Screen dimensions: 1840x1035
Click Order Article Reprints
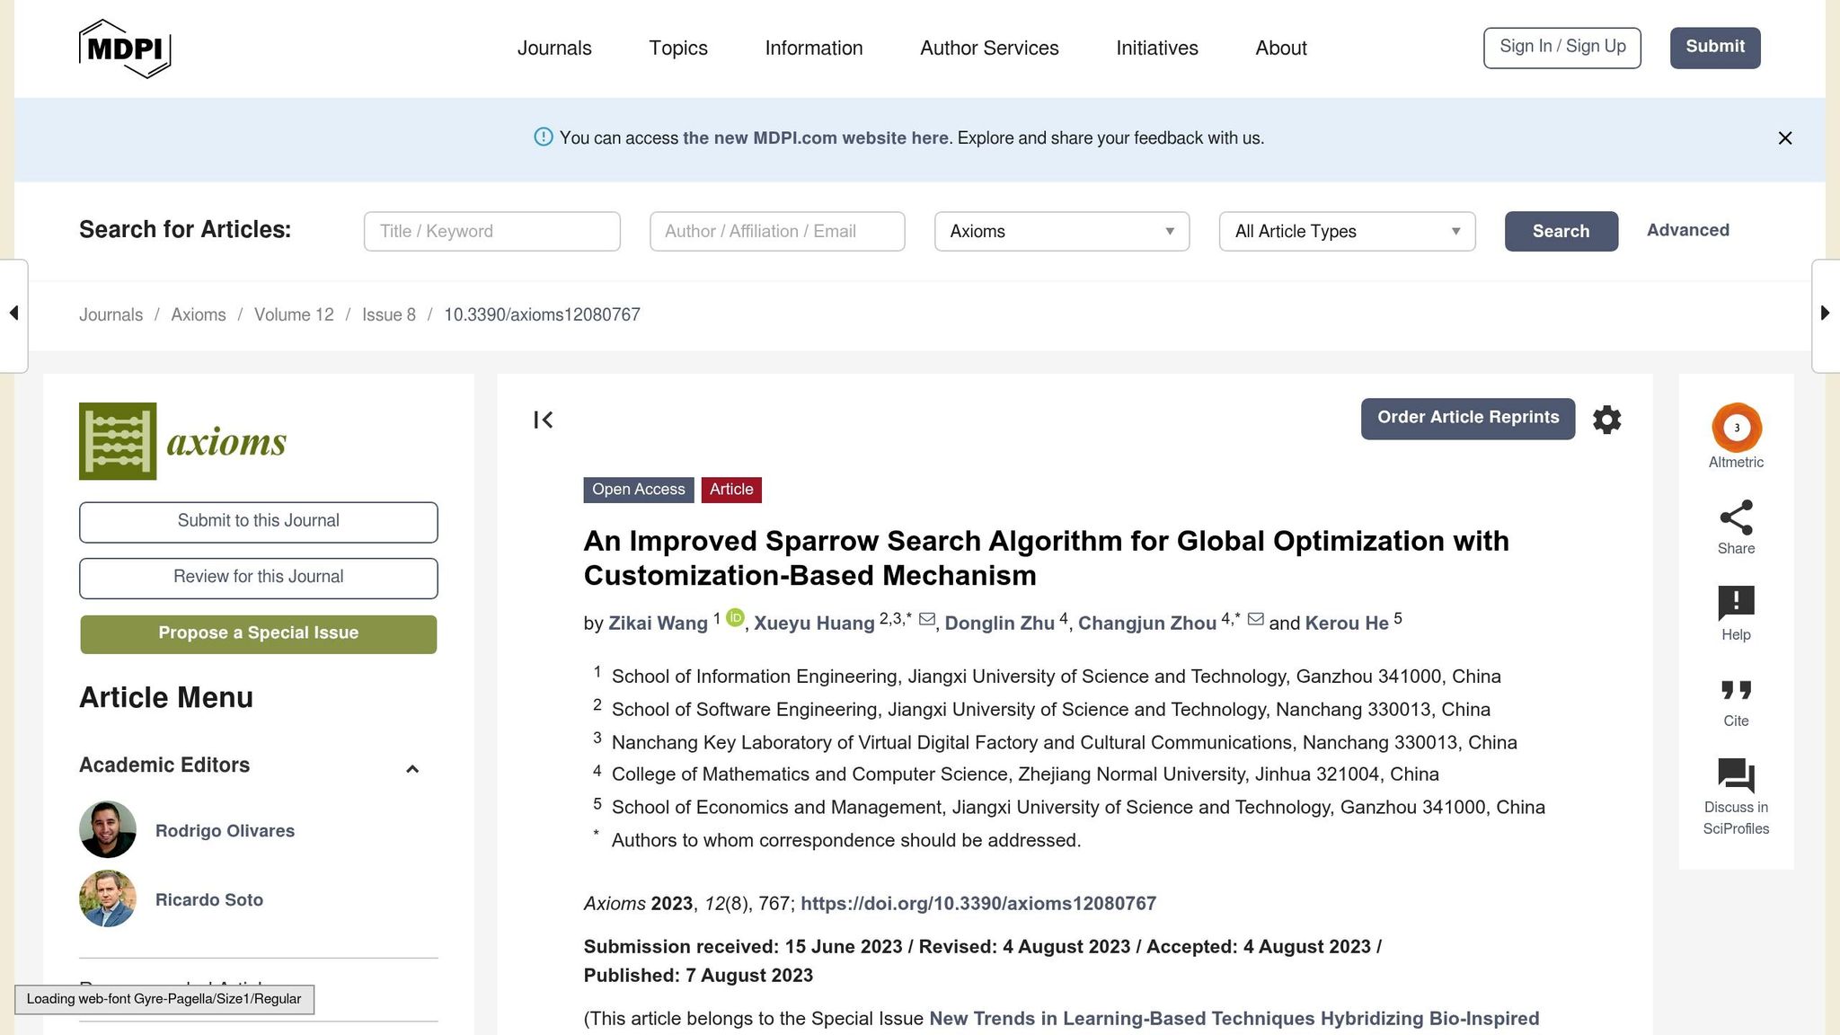click(x=1468, y=419)
